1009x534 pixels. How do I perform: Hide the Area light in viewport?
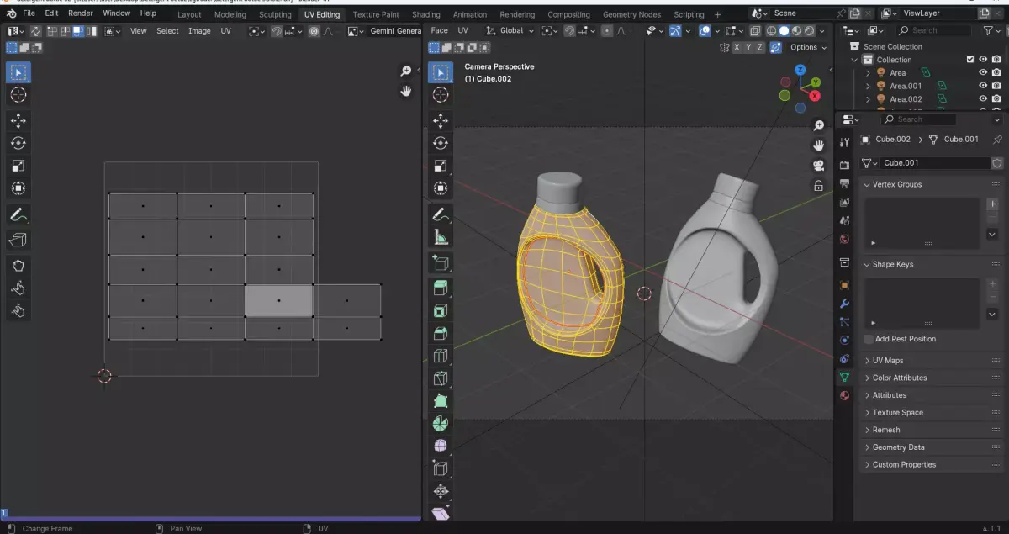pos(983,72)
